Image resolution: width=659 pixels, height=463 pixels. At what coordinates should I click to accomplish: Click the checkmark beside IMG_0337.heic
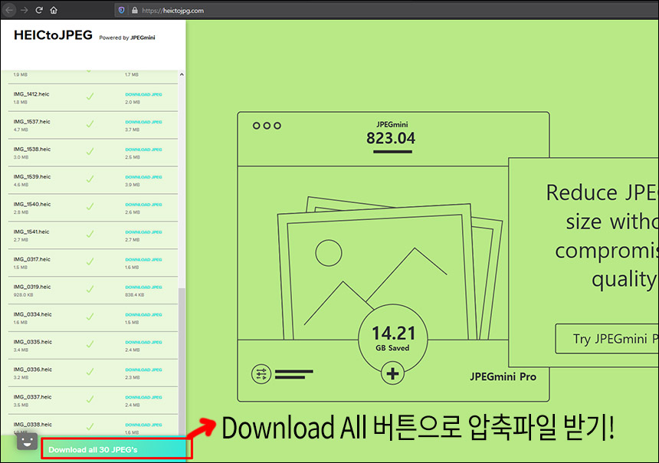click(90, 399)
